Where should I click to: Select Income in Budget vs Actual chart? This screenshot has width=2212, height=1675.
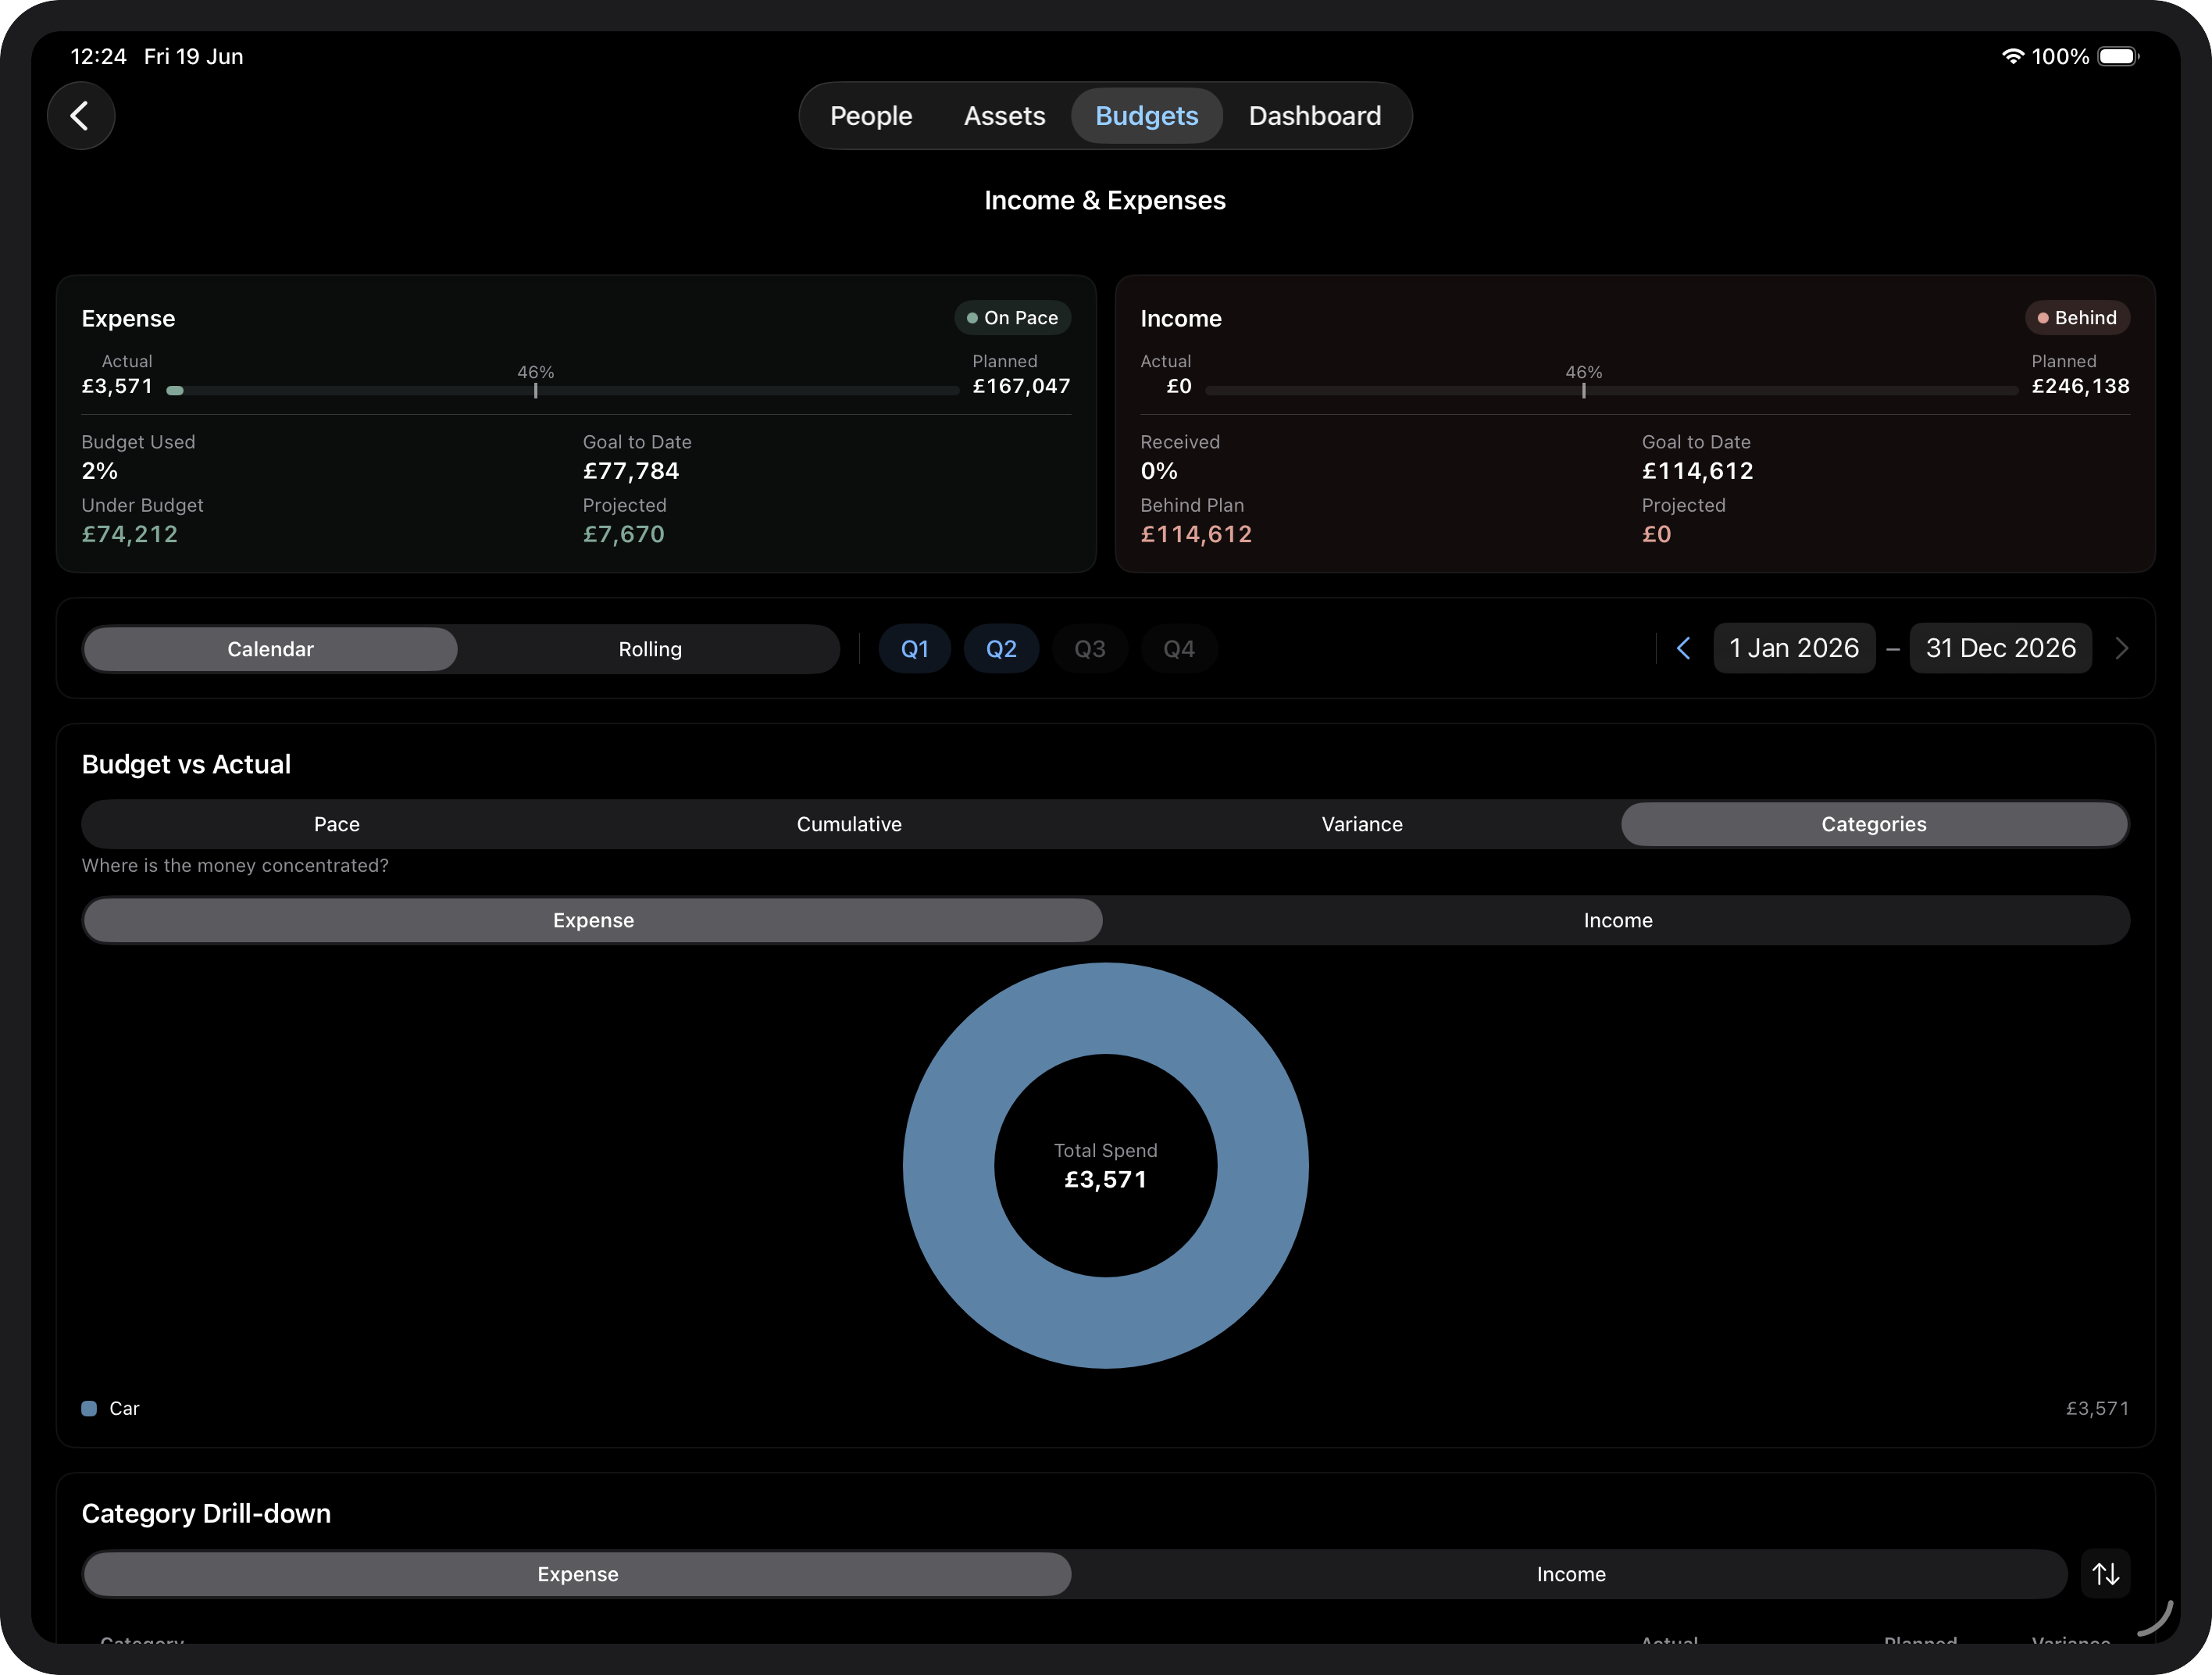click(x=1618, y=920)
